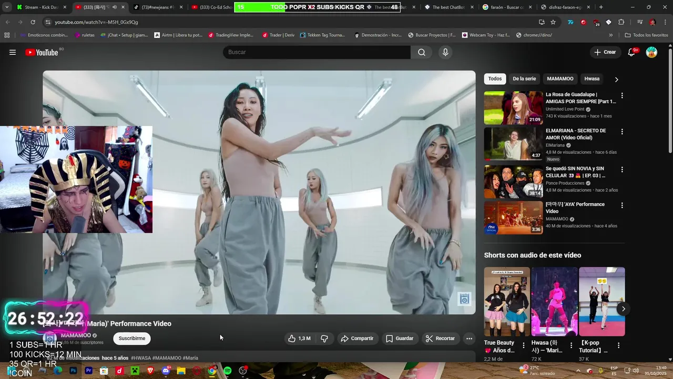
Task: Open the Todos los favoritos bookmarks folder
Action: (646, 35)
